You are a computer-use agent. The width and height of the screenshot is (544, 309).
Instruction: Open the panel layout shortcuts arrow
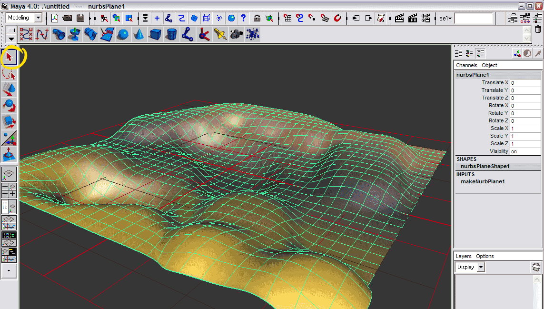tap(9, 271)
